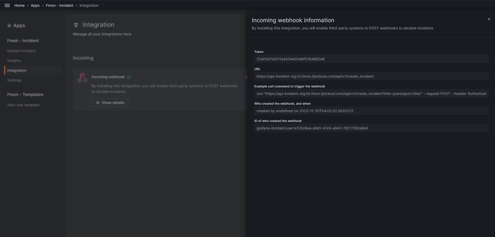Screen dimensions: 495x237
Task: Select the Integration sidebar item
Action: [x=17, y=70]
